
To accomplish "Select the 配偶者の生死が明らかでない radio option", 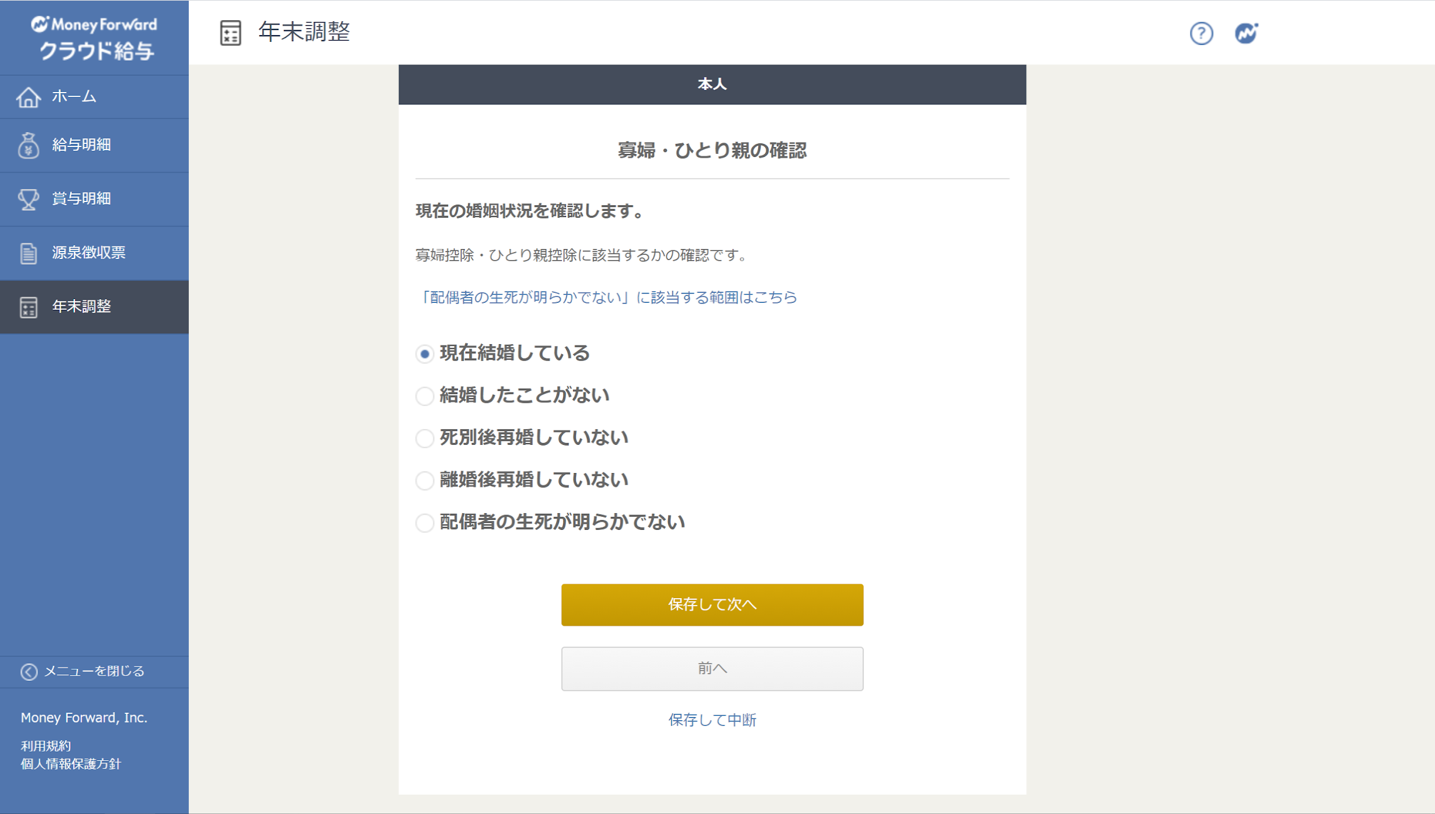I will click(x=425, y=522).
